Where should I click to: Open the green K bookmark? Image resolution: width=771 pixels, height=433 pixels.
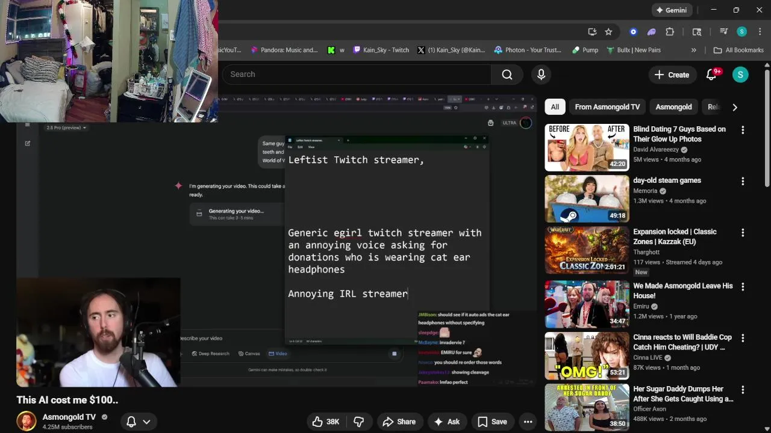(336, 50)
